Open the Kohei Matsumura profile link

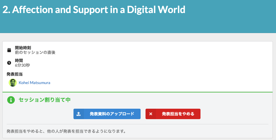coord(34,83)
